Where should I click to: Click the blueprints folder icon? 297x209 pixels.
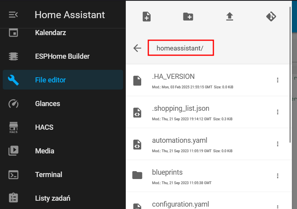coord(137,175)
